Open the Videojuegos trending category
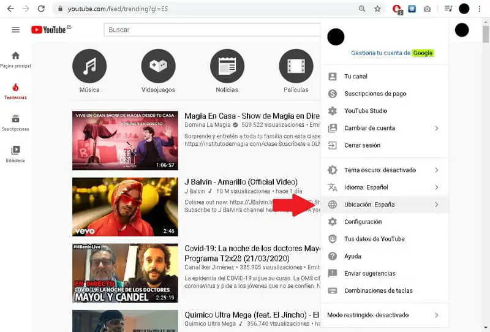 tap(158, 71)
